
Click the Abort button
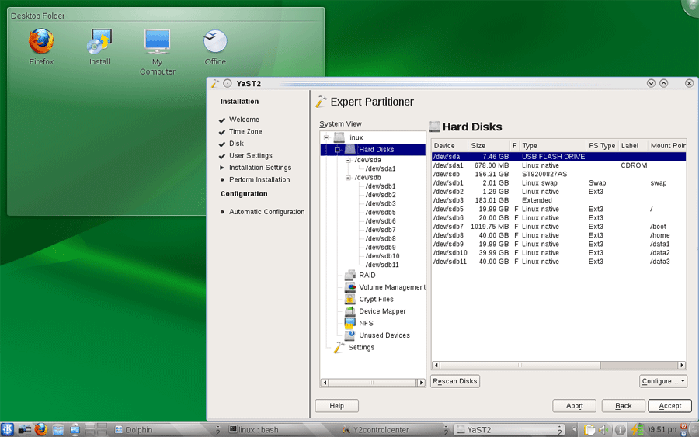(x=574, y=406)
